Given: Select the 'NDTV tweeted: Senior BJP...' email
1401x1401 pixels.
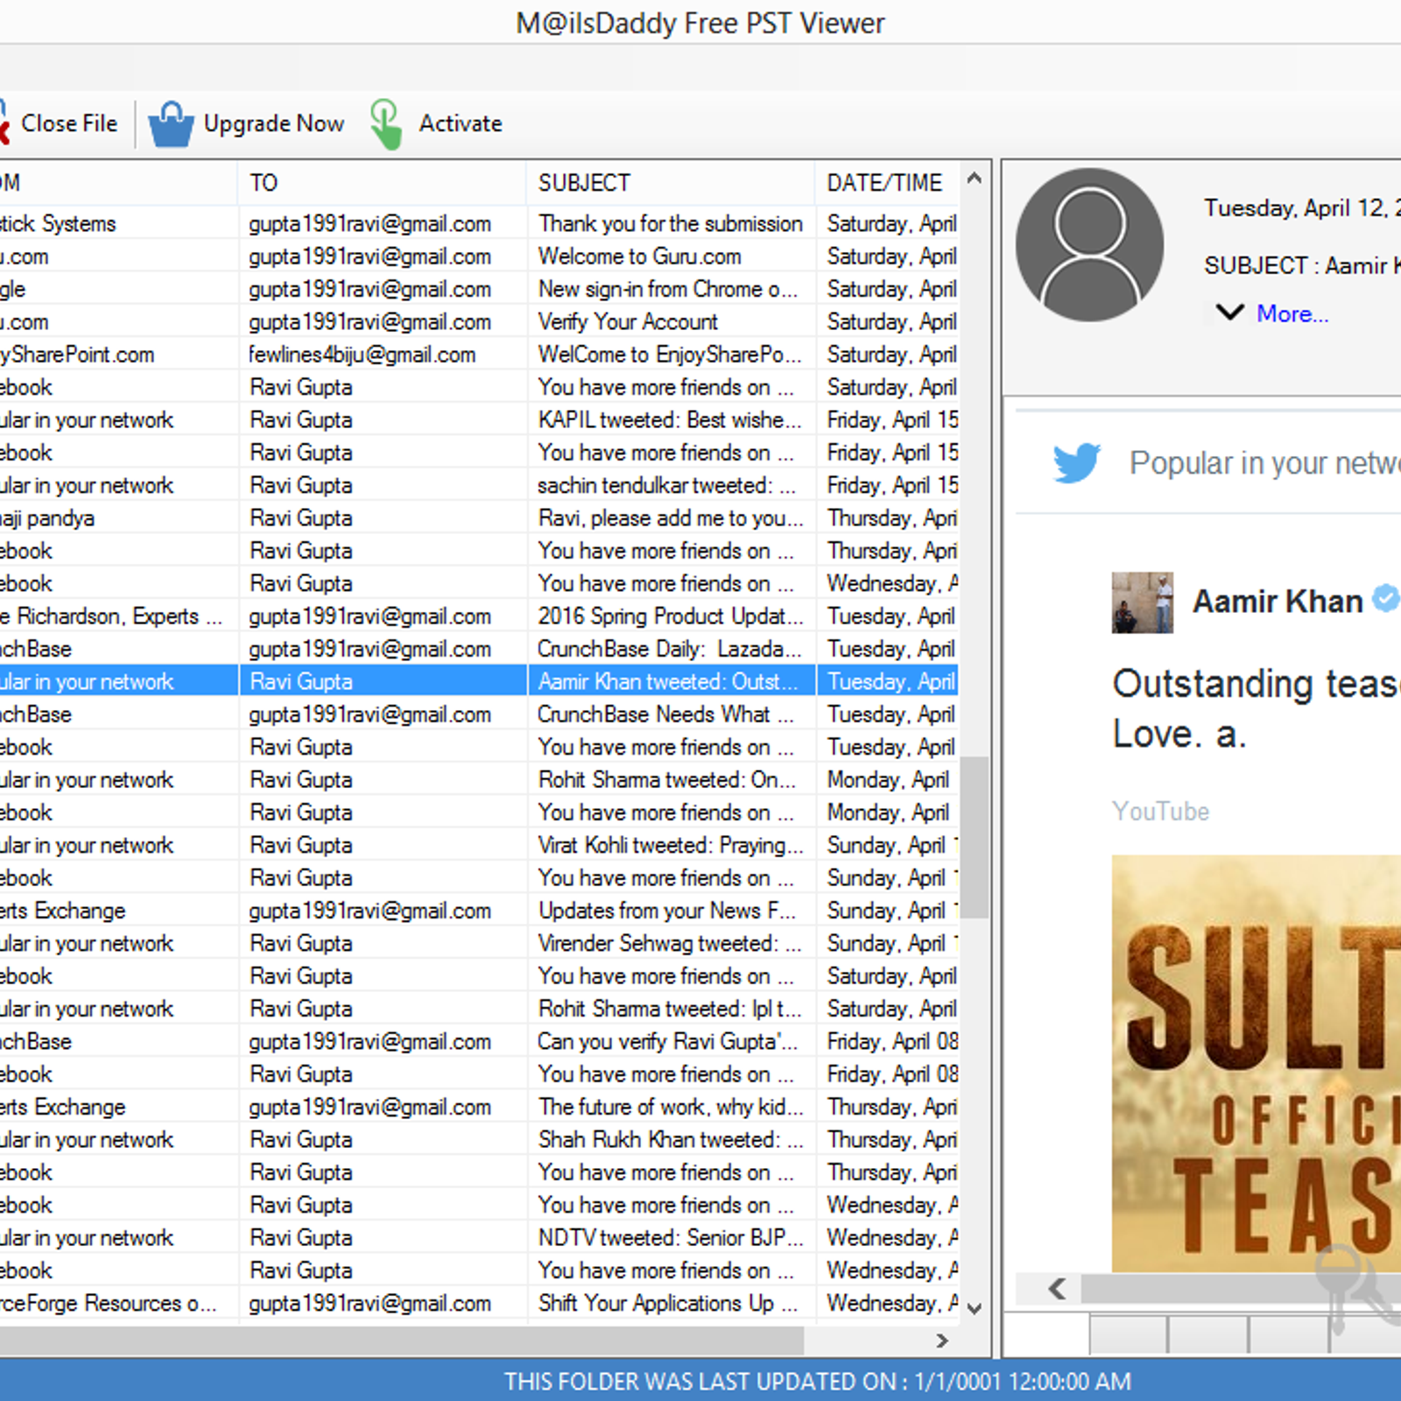Looking at the screenshot, I should point(479,1237).
